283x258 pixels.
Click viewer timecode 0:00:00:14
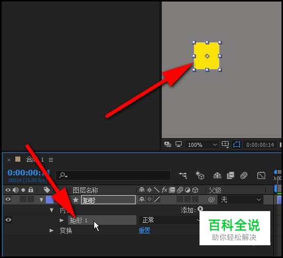[x=260, y=145]
